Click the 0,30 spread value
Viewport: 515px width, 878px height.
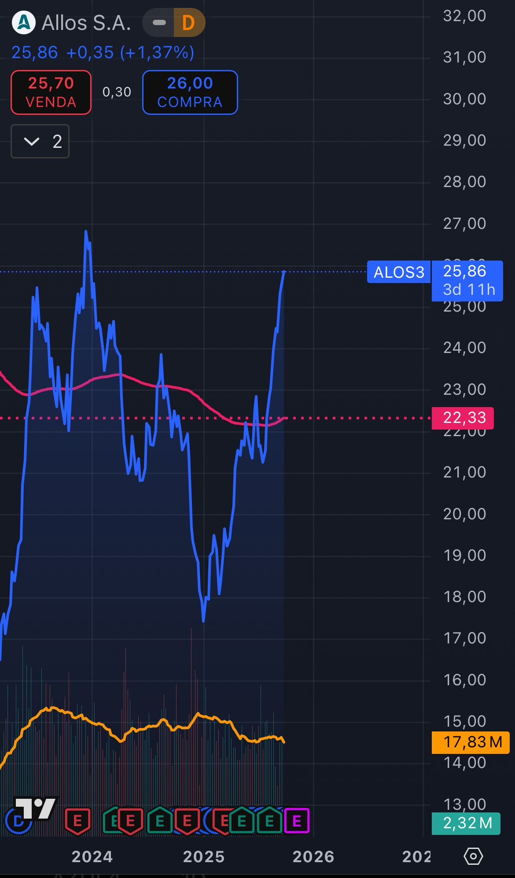pos(117,92)
